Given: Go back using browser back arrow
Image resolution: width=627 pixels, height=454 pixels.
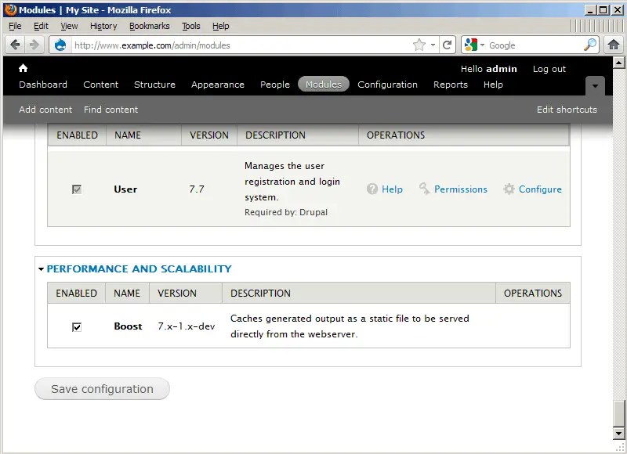Looking at the screenshot, I should [x=16, y=45].
